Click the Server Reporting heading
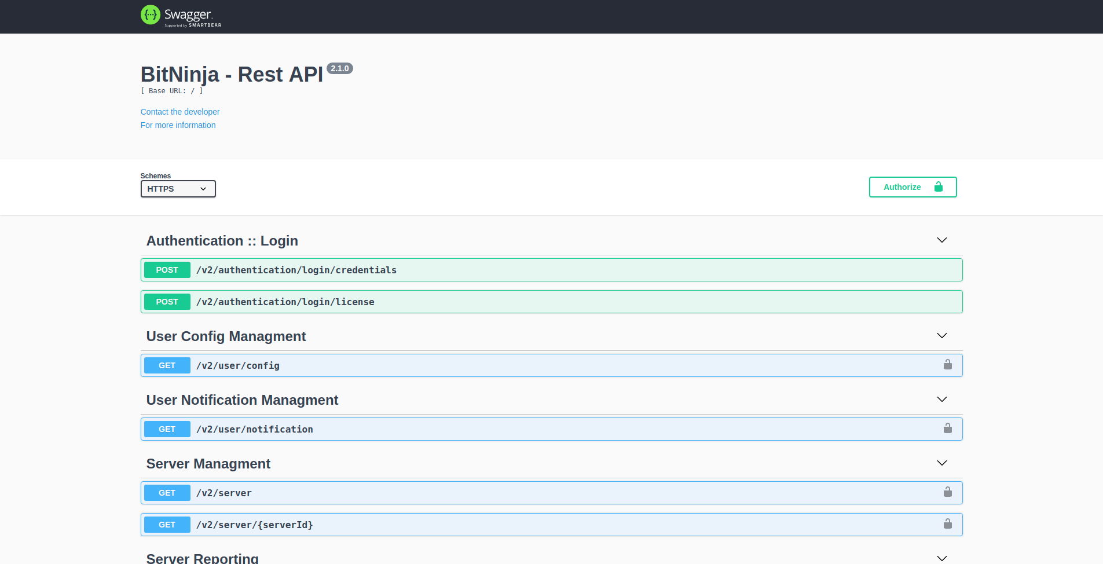 [203, 558]
